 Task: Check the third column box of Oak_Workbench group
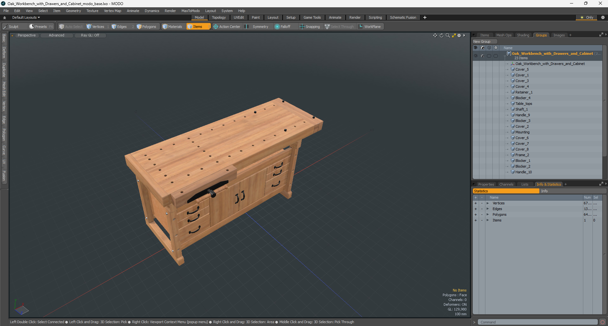pyautogui.click(x=489, y=56)
